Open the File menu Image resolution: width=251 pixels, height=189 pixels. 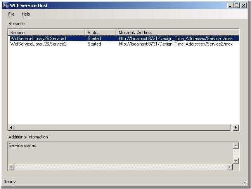(11, 14)
